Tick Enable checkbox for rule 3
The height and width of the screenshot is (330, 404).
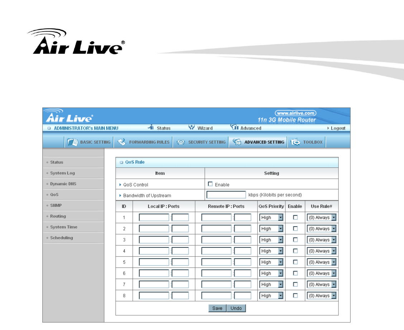click(295, 240)
